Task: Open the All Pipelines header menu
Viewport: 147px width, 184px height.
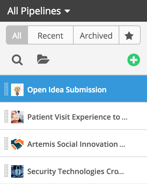Action: (x=39, y=11)
